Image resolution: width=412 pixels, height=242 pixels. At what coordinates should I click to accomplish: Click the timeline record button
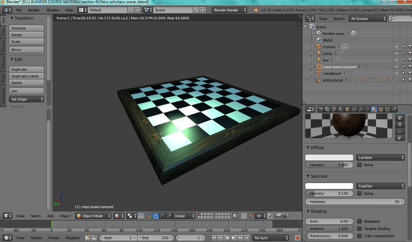point(297,238)
